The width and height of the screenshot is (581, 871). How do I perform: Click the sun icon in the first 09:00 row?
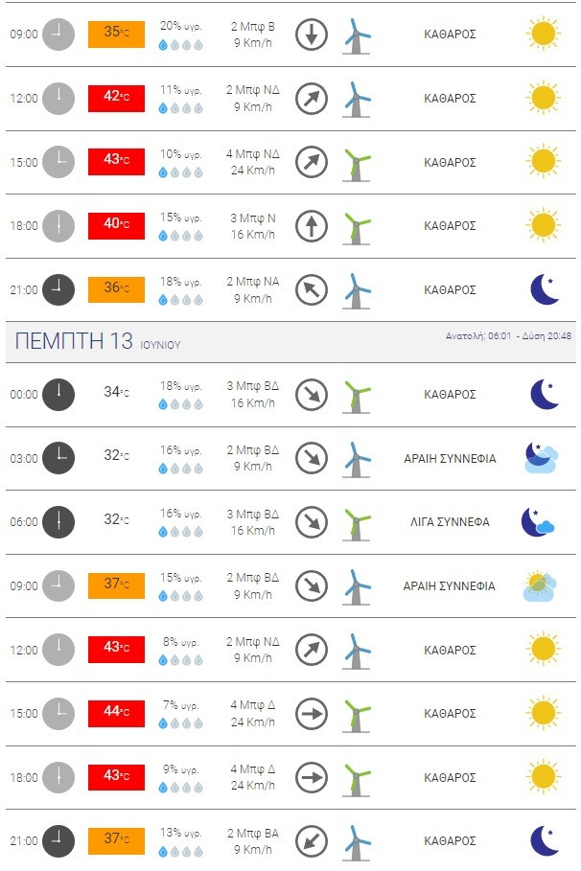[543, 34]
